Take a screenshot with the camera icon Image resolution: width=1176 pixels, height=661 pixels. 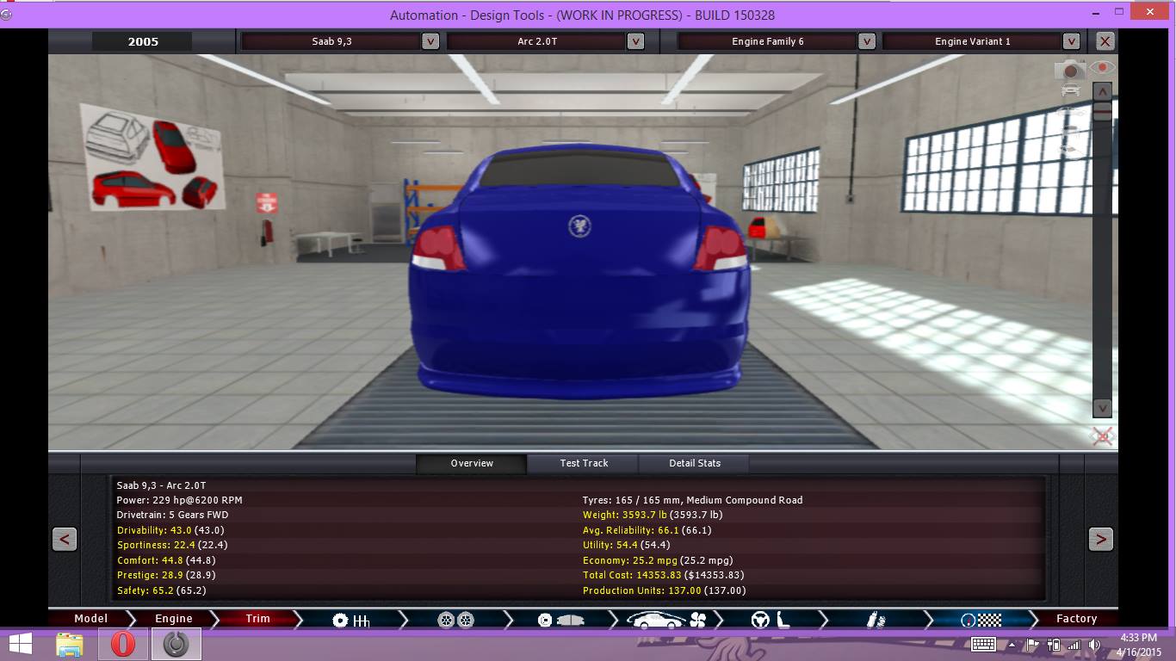coord(1071,69)
